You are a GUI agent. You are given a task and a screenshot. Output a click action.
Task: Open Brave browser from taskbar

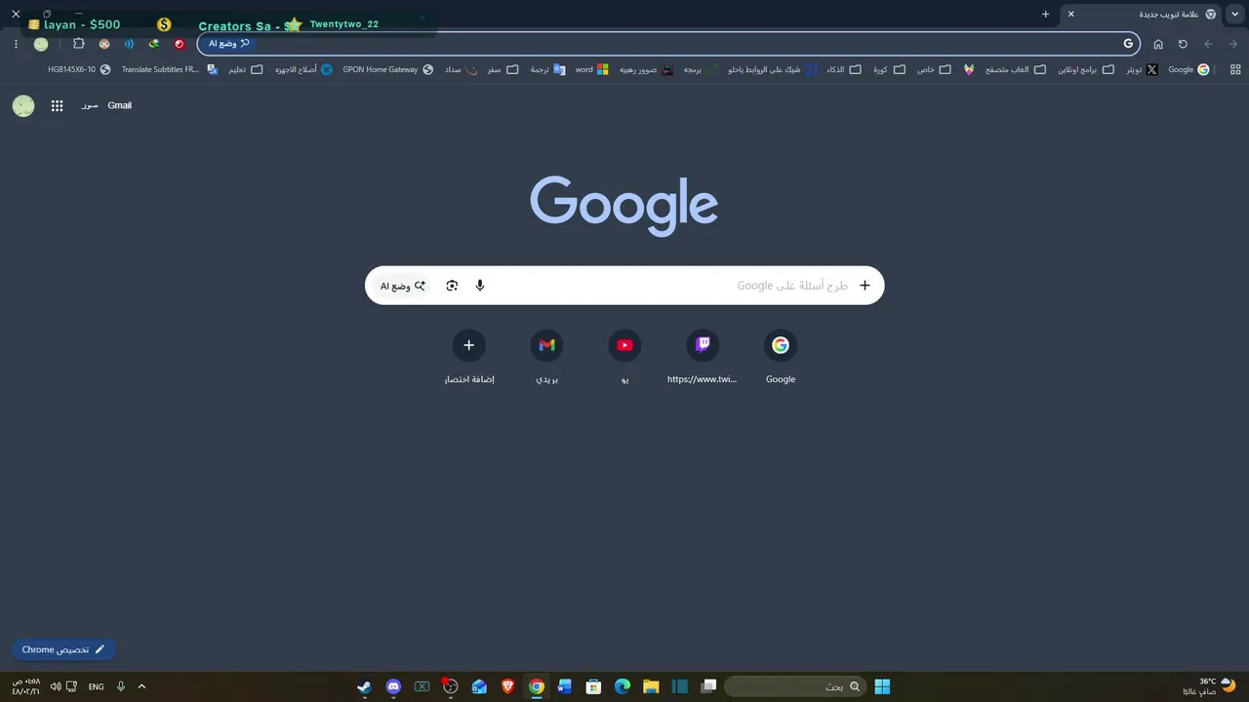(x=507, y=686)
